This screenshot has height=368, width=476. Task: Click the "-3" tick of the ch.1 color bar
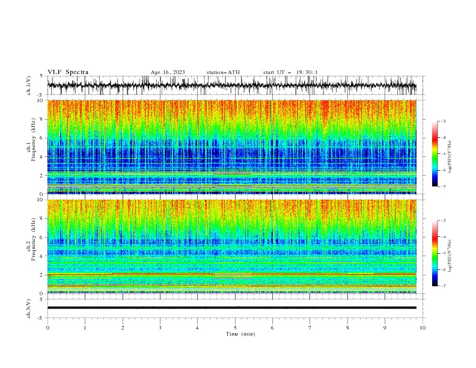443,121
